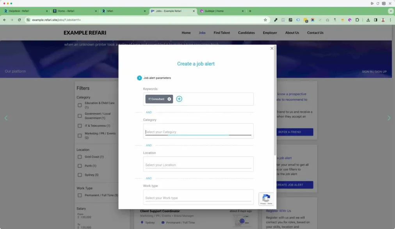Open the Contact Us nav item
The image size is (395, 229).
(x=315, y=33)
